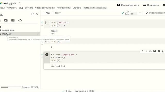Click the 'new text 111' output
Image resolution: width=165 pixels, height=93 pixels.
(x=58, y=66)
